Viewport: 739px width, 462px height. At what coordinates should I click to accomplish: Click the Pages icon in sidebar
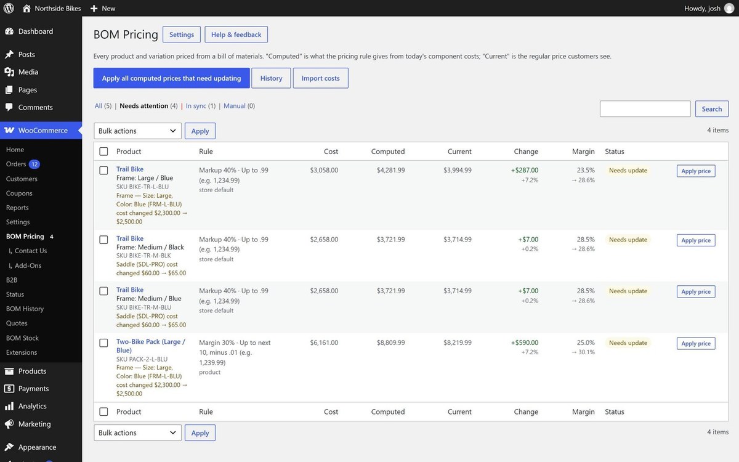coord(9,90)
